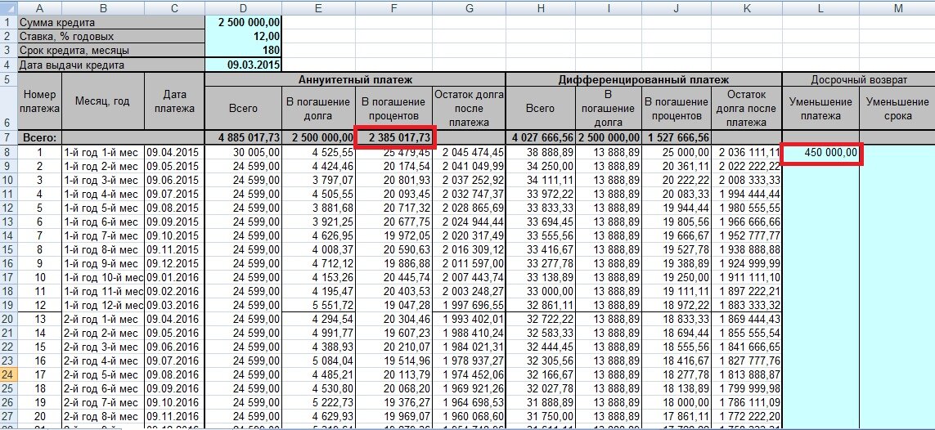Select column K header

747,7
